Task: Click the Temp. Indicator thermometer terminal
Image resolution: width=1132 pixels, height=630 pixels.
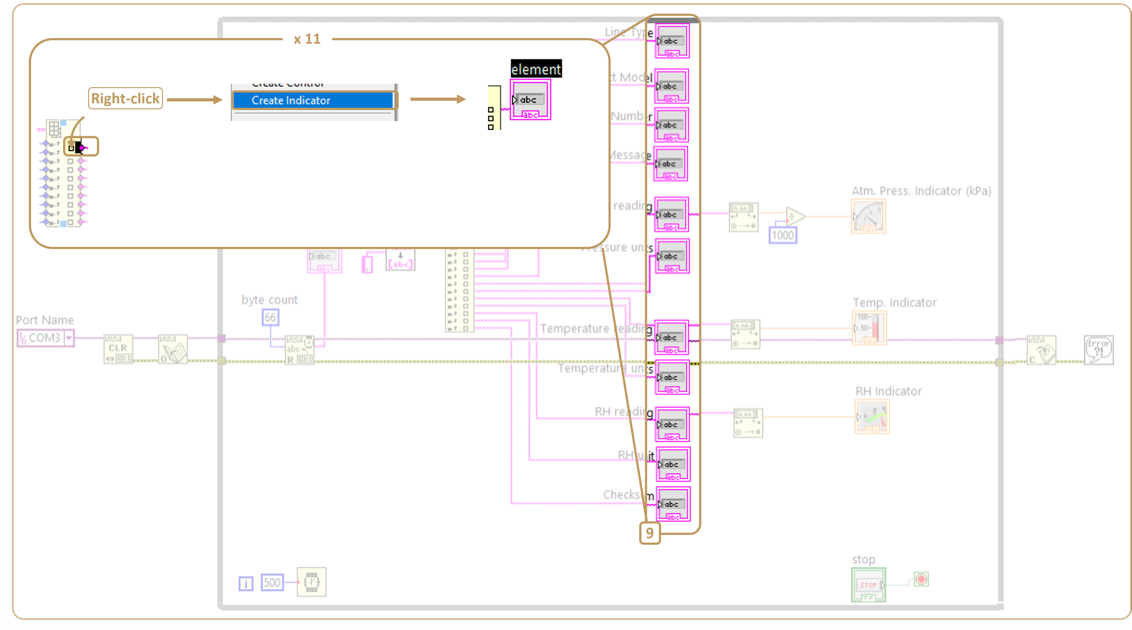Action: coord(869,328)
